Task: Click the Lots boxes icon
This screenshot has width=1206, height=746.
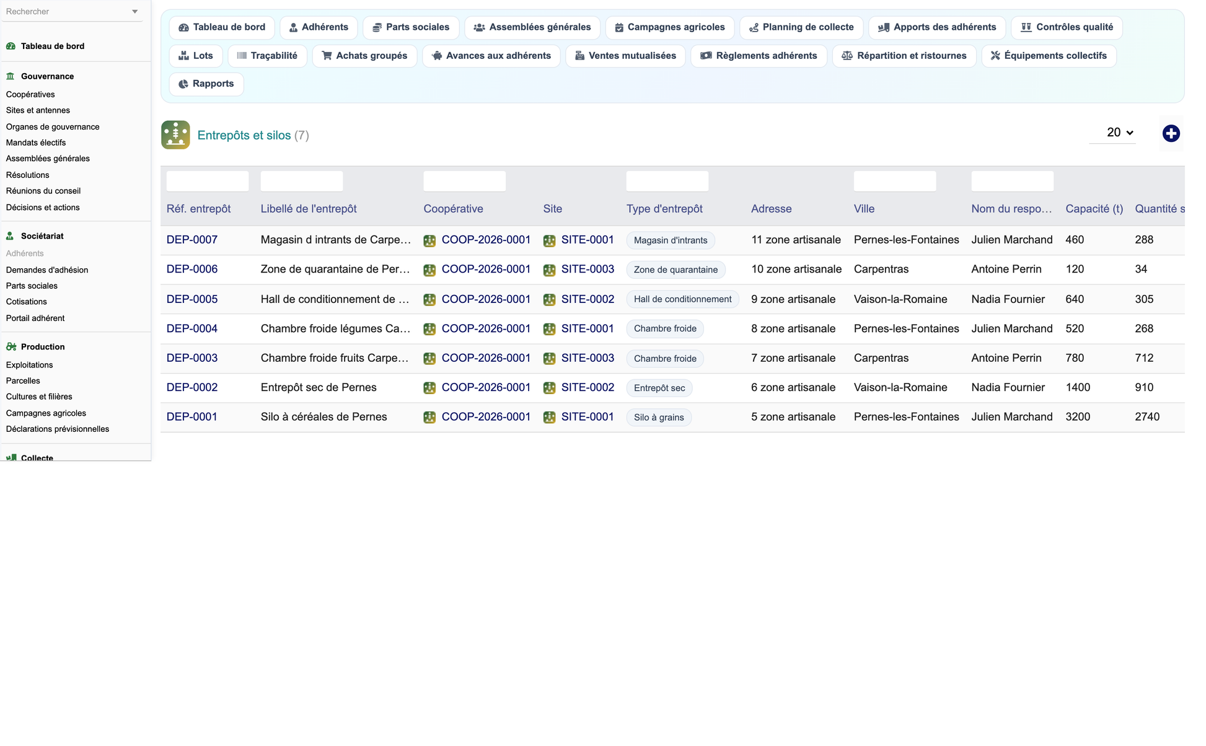Action: [x=183, y=56]
